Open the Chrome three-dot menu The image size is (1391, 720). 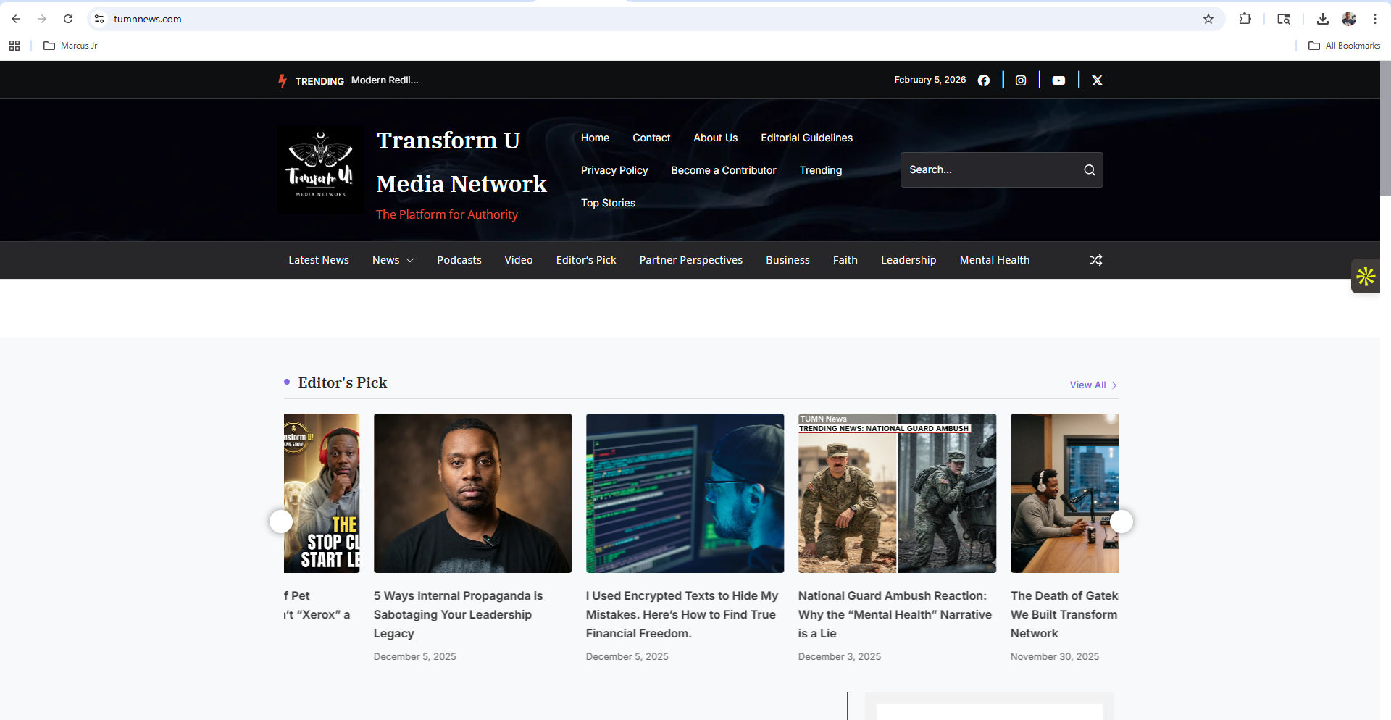tap(1374, 19)
